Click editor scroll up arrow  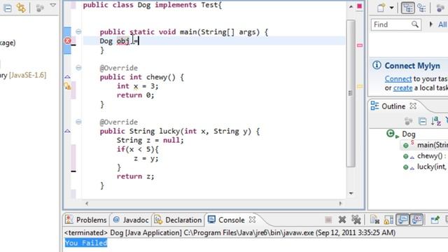coord(351,6)
